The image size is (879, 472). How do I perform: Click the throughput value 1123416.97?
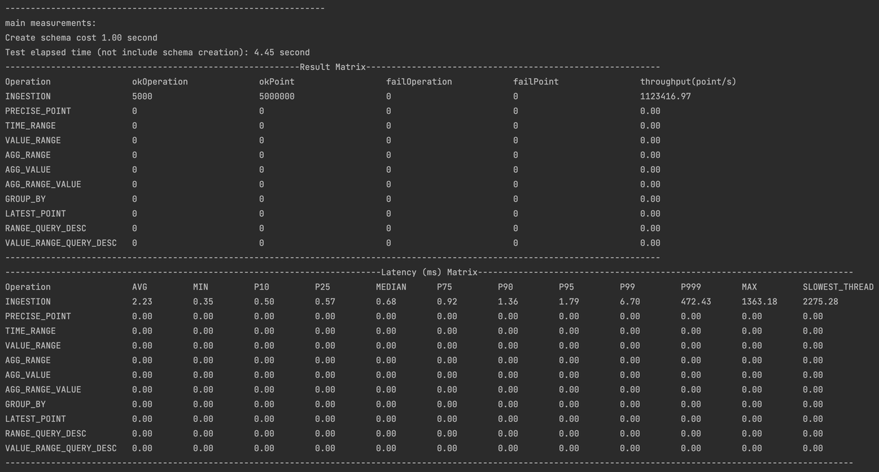point(665,97)
